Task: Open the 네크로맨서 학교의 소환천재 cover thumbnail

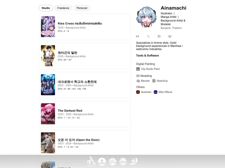Action: point(48,85)
